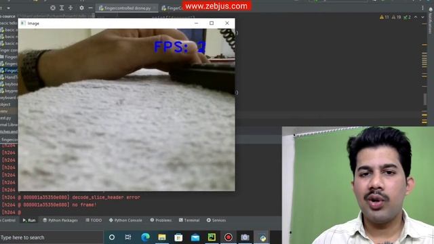
Task: Click the Collapse All icon in Project toolbar
Action: (71, 8)
